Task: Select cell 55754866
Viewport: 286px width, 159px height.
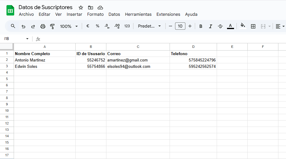Action: tap(91, 67)
